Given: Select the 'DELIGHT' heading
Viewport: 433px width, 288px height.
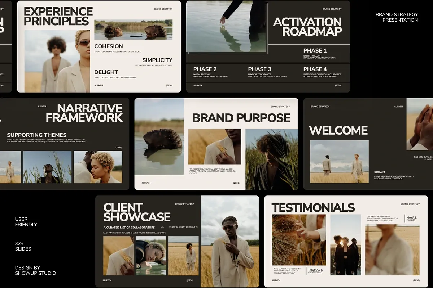Looking at the screenshot, I should click(106, 72).
